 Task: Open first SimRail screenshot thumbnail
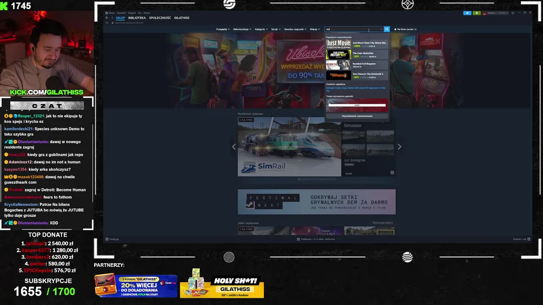(x=354, y=137)
